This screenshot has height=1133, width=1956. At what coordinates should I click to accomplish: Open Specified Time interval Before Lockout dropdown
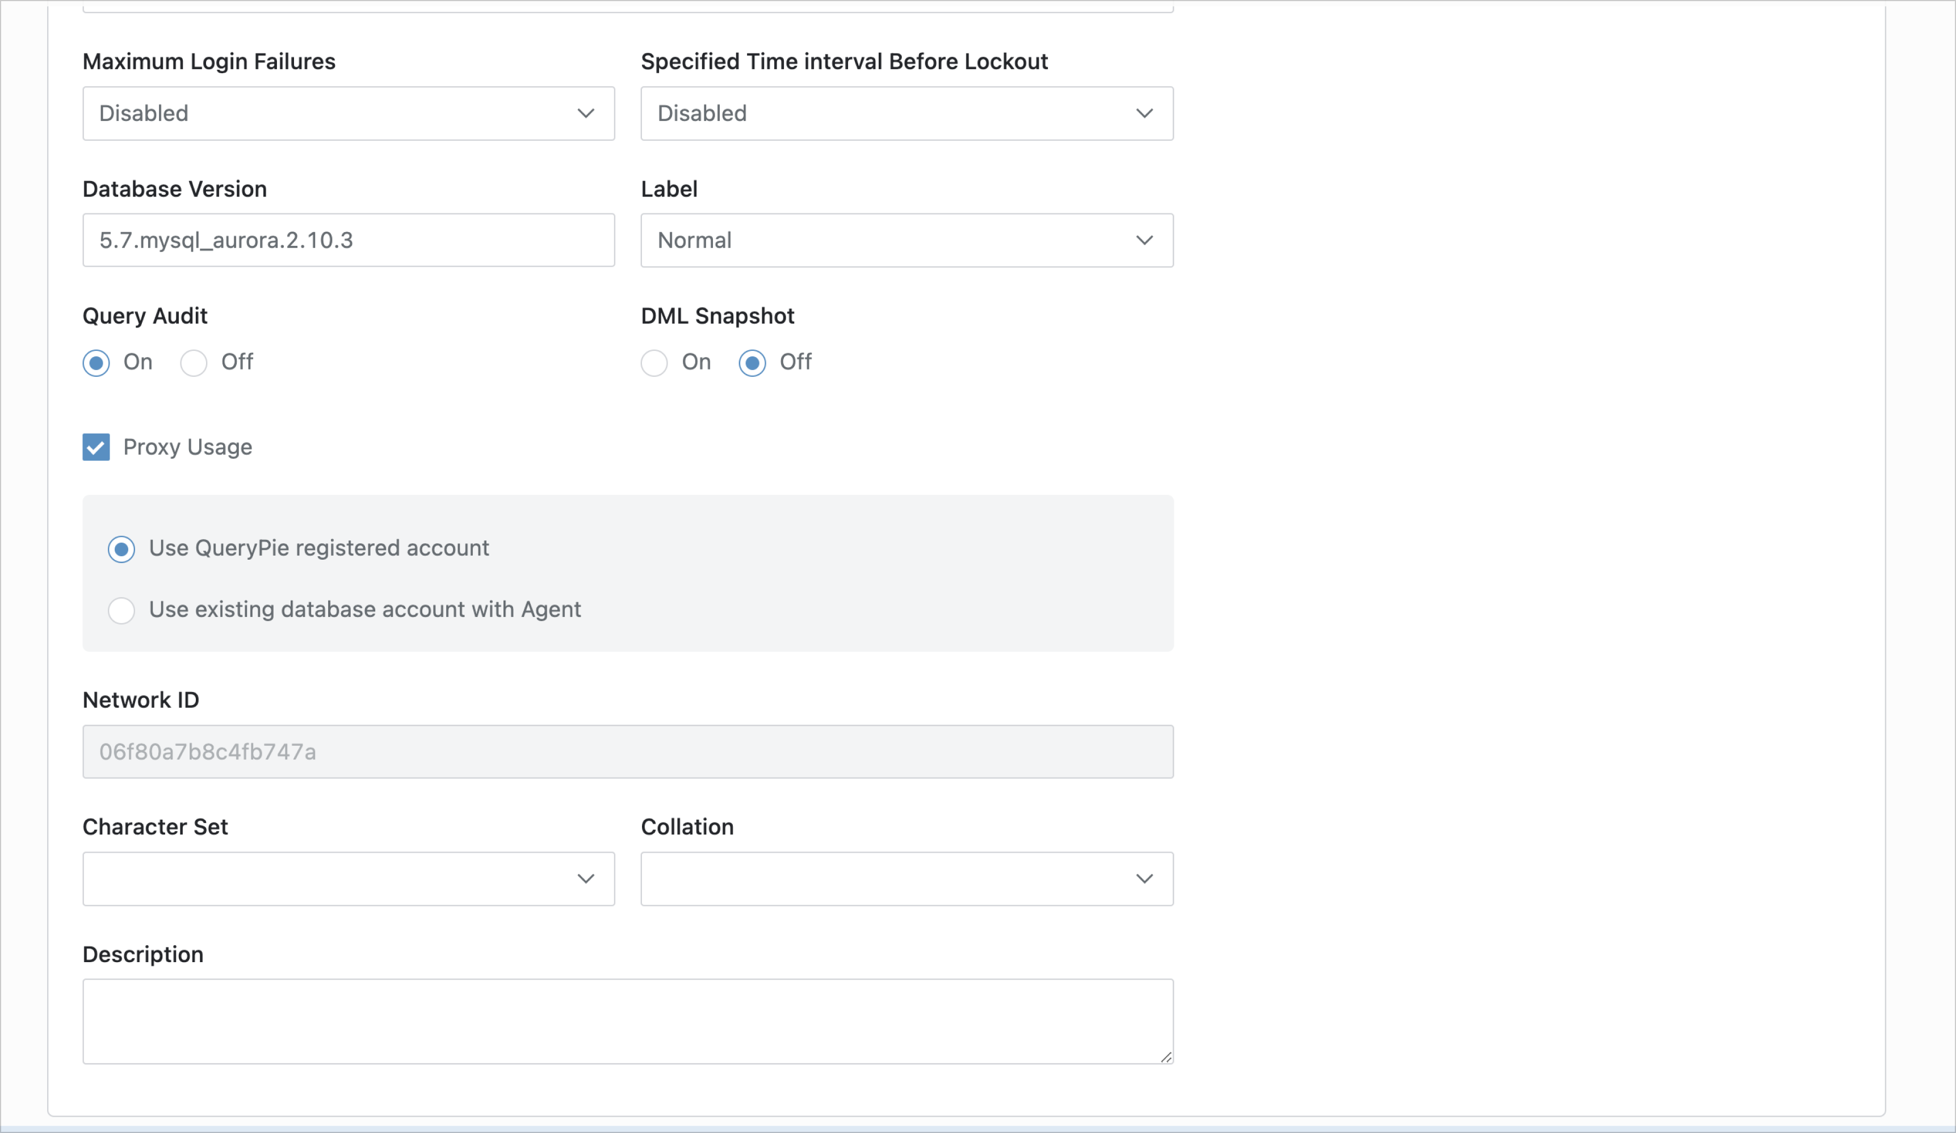pyautogui.click(x=906, y=114)
